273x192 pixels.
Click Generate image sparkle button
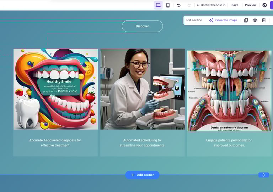coord(223,20)
